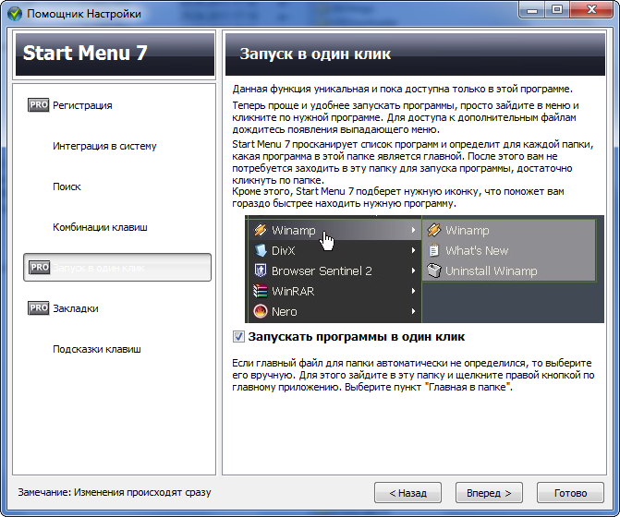Click Uninstall Winamp trash icon

coord(434,271)
